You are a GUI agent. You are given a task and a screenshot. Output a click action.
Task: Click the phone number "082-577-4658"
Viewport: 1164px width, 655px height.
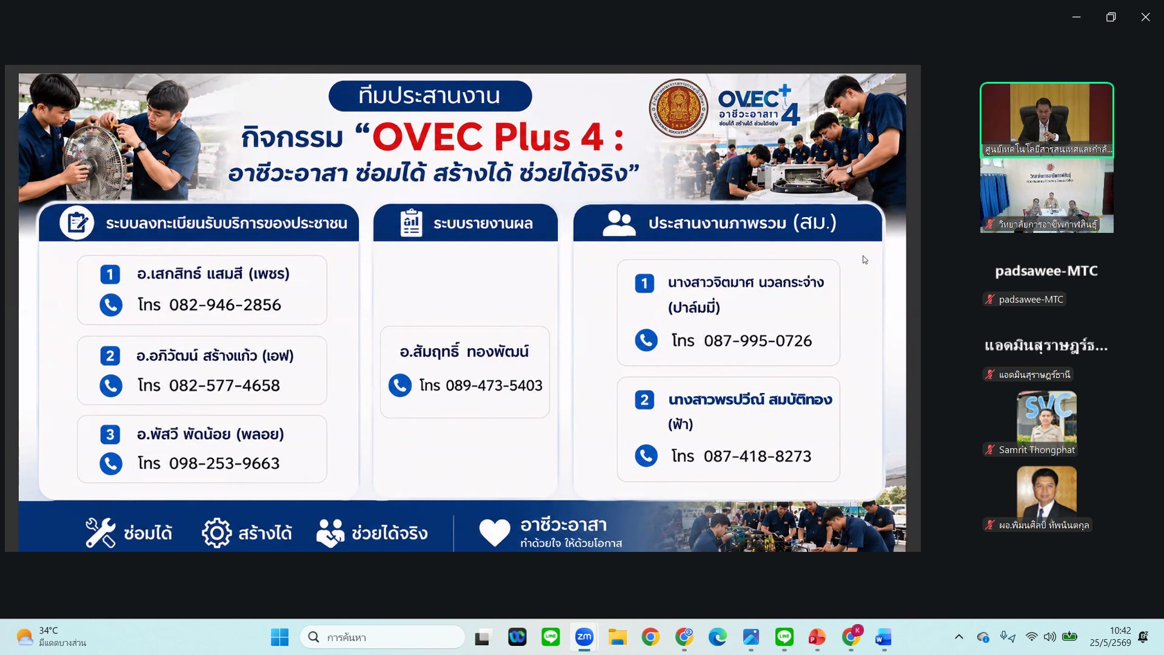point(224,386)
